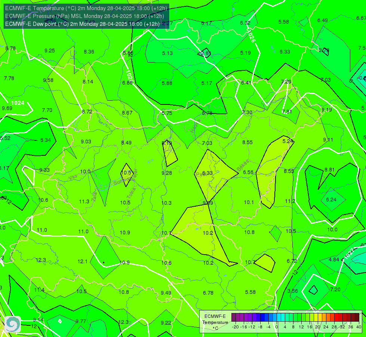
Task: Click the bright red legend swatch right of 28
Action: 336,318
